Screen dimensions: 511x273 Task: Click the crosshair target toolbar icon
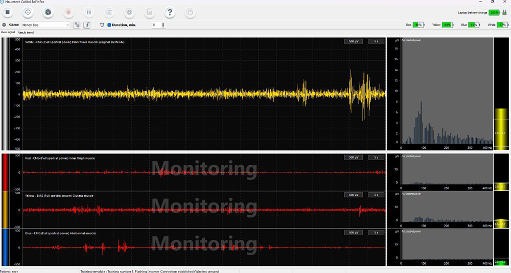[x=28, y=12]
